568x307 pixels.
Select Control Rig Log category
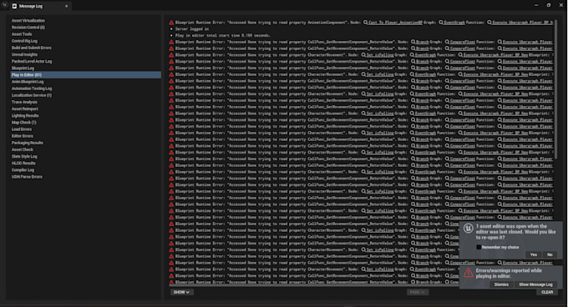[24, 41]
